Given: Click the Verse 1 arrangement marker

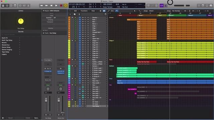Looking at the screenshot, I should coord(147,15).
